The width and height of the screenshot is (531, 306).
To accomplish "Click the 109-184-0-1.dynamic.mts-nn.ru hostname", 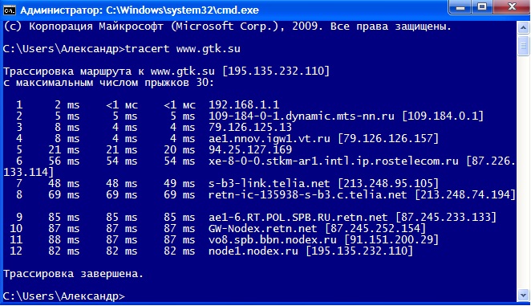I will 302,116.
